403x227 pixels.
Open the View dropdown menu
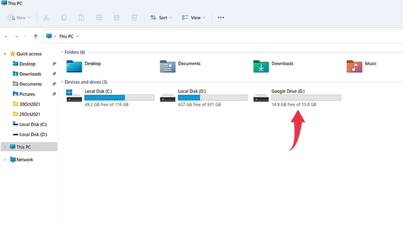point(193,17)
